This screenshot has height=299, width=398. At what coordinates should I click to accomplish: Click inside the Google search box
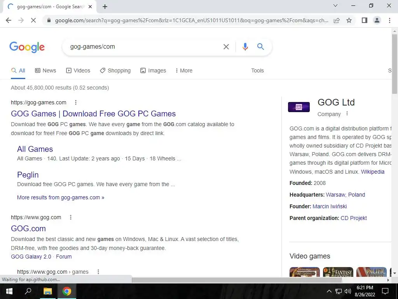pos(145,47)
